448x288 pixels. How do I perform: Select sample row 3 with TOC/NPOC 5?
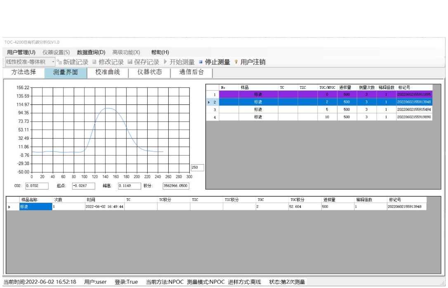[319, 109]
